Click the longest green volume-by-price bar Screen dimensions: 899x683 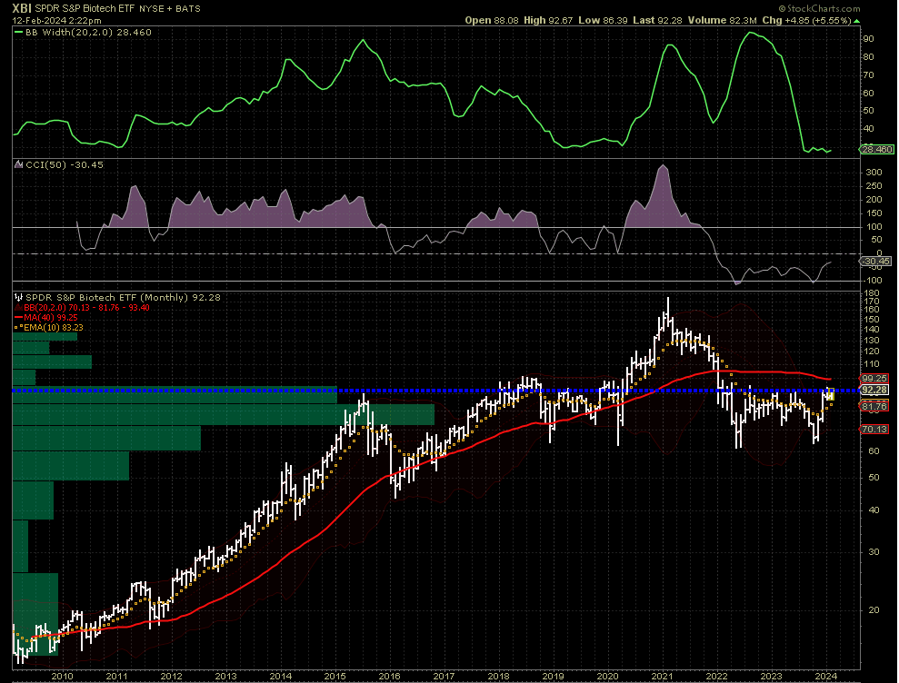coord(224,414)
